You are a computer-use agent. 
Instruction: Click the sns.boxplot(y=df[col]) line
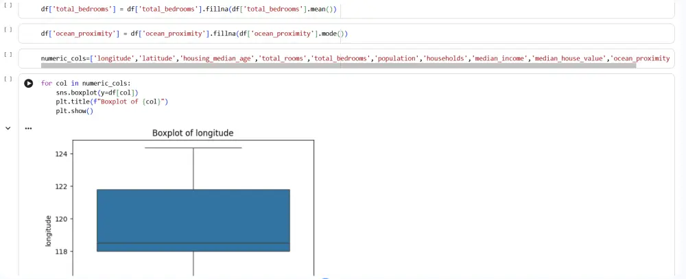97,93
